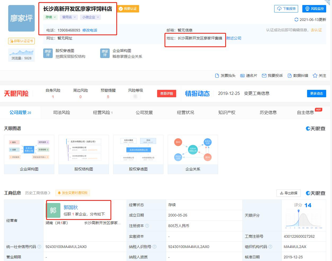Click help icon next to 统一社会信用代码
The height and width of the screenshot is (261, 332).
pos(39,247)
